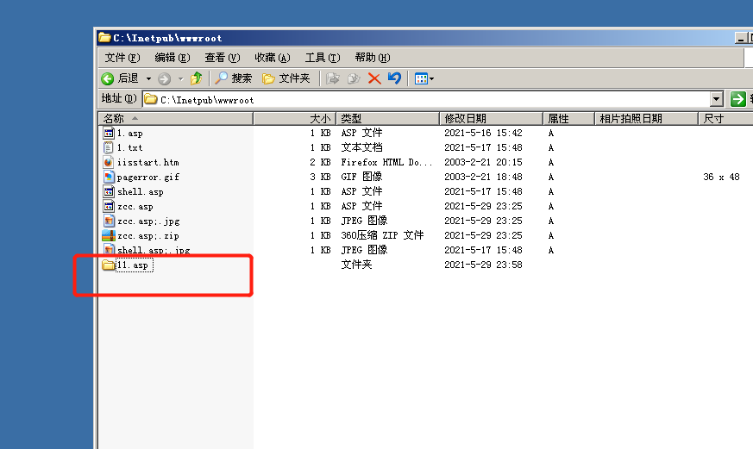
Task: Click the file name 1.txt
Action: [x=129, y=147]
